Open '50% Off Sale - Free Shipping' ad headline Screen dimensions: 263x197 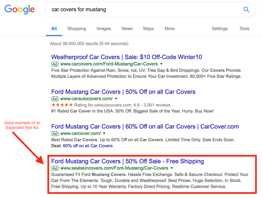pyautogui.click(x=127, y=162)
